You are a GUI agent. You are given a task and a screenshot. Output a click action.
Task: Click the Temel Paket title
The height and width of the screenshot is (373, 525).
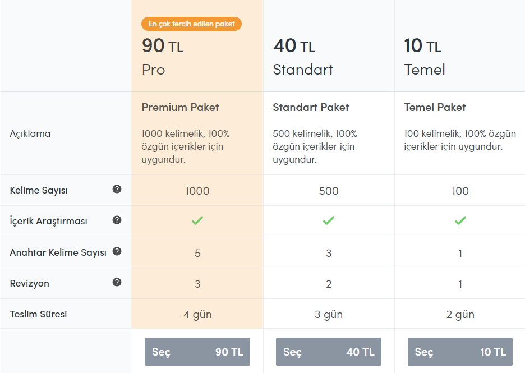pyautogui.click(x=435, y=107)
